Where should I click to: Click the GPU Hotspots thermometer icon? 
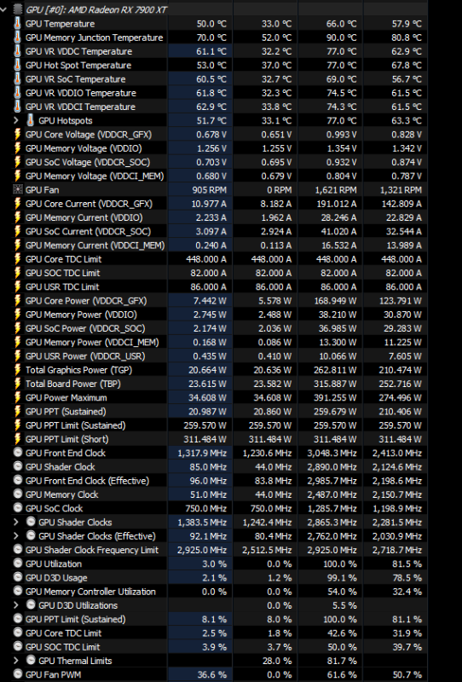point(31,120)
